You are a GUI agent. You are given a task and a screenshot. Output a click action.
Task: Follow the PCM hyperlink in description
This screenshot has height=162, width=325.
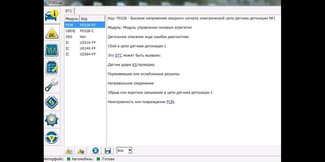170,102
